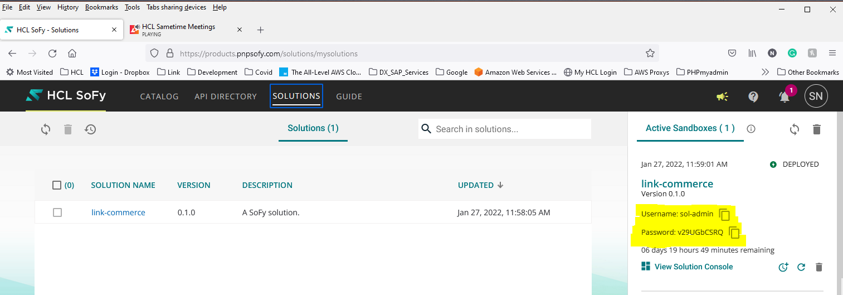Check the link-commerce row checkbox
843x295 pixels.
point(57,212)
